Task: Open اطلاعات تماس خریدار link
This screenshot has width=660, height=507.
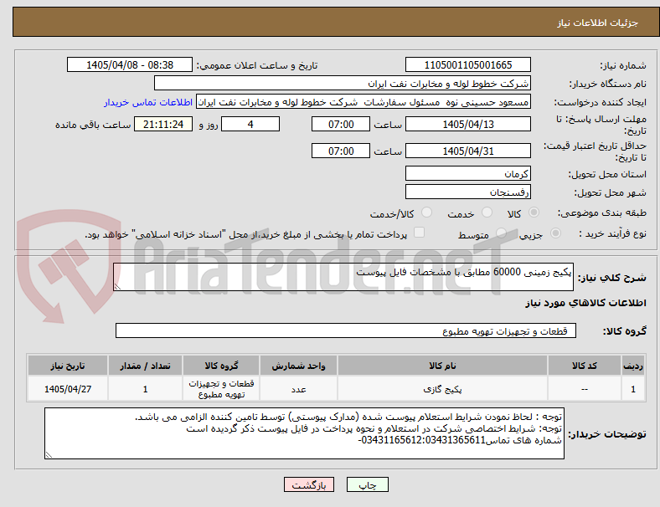Action: coord(148,102)
